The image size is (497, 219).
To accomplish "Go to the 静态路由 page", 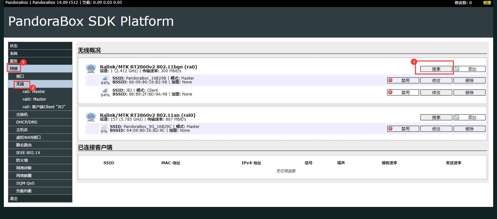I will (x=40, y=145).
